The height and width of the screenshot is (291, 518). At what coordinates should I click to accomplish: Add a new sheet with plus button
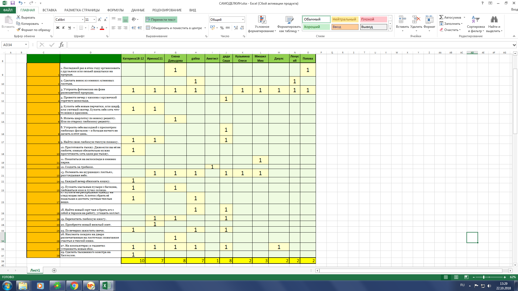[x=54, y=270]
